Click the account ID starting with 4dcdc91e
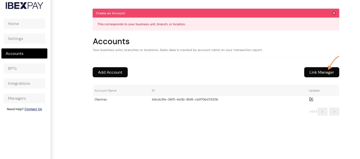The width and height of the screenshot is (360, 159). 185,100
